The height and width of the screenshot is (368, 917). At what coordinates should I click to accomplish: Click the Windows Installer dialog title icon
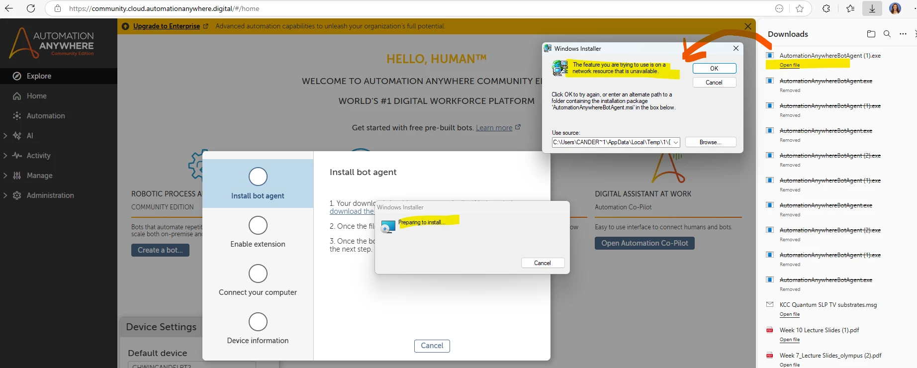click(548, 48)
